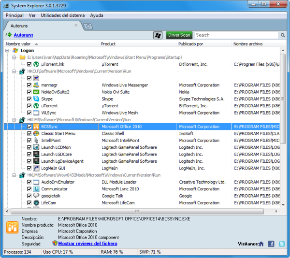Click the blank-name calendar icon entry
Viewport: 290px width, 258px height.
tap(36, 78)
